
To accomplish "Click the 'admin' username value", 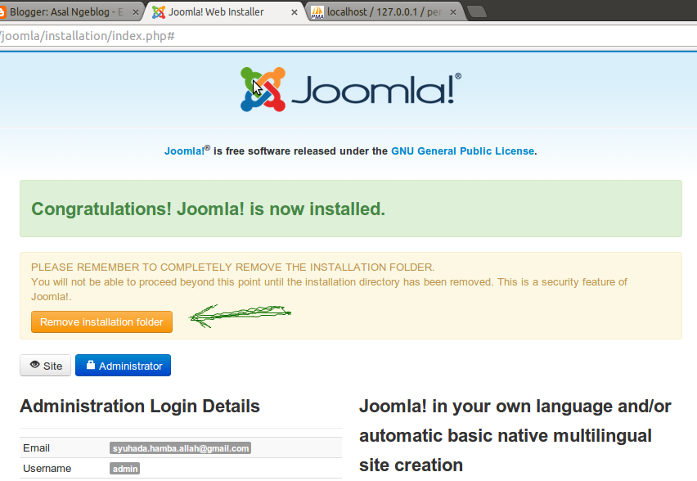I will (125, 469).
